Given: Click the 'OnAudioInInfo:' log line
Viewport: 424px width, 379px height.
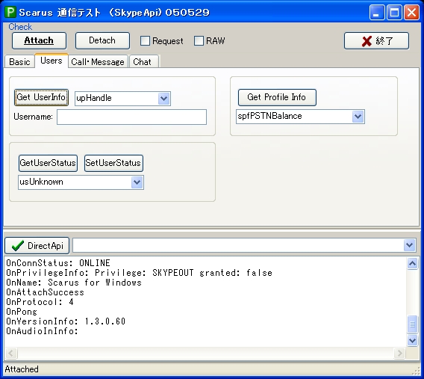Looking at the screenshot, I should 43,331.
